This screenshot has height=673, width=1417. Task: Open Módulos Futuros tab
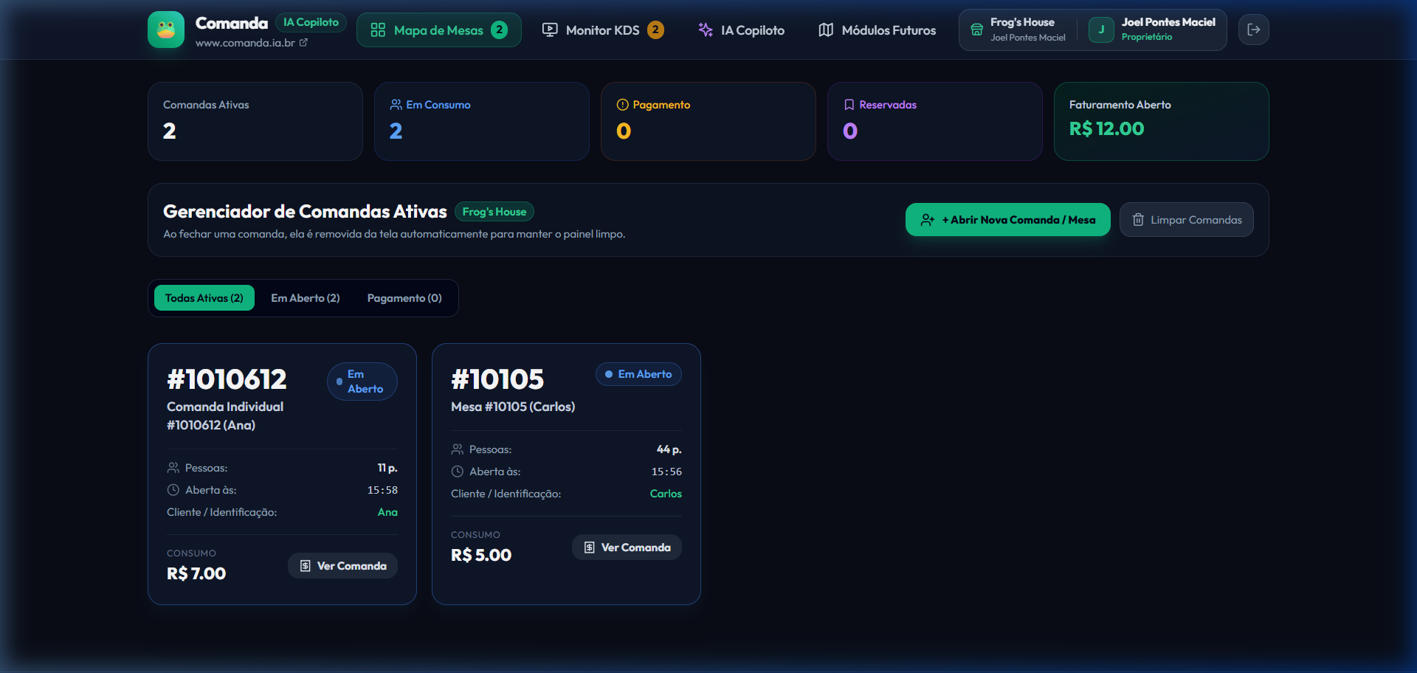click(877, 30)
